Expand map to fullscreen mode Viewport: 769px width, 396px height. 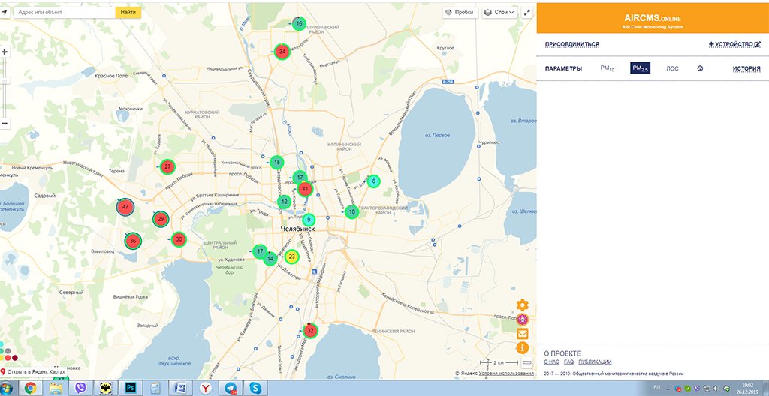527,13
